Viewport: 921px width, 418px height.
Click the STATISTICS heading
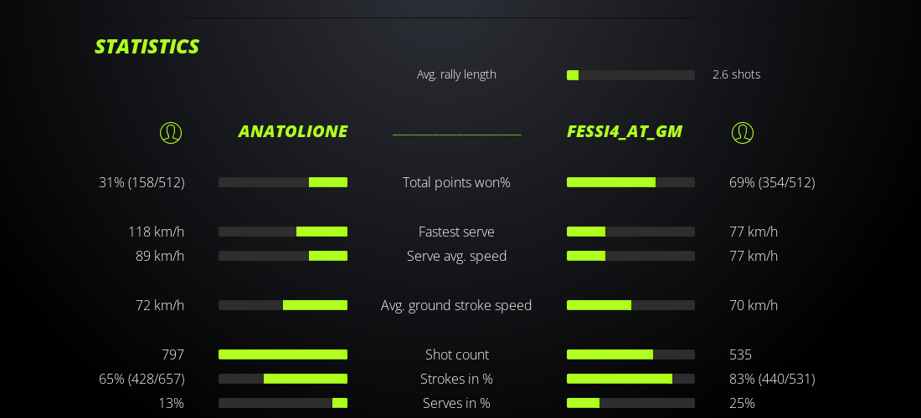point(147,47)
